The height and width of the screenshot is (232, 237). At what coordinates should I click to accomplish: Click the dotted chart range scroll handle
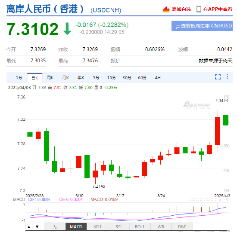[x=203, y=200]
